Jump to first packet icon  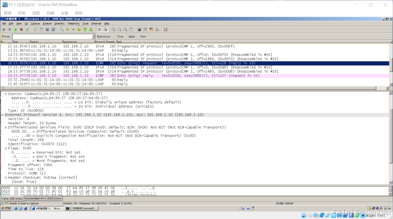tap(85, 29)
